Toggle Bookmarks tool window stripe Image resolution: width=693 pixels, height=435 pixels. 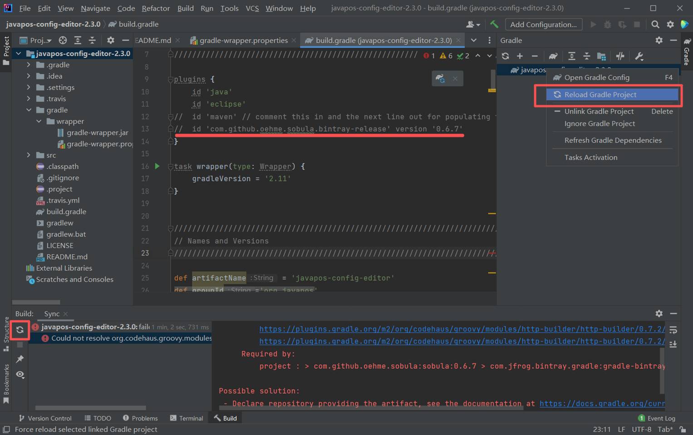click(x=6, y=383)
